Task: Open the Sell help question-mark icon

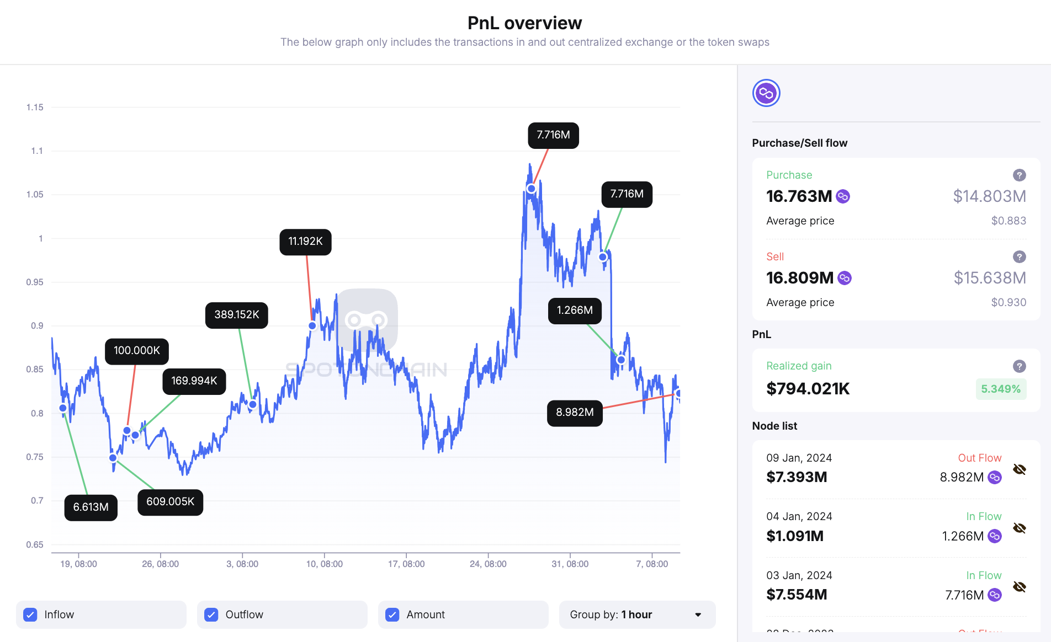Action: (1019, 256)
